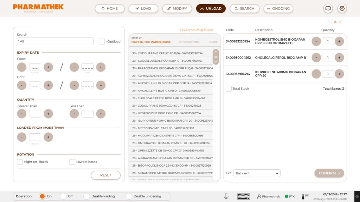Viewport: 360px width, 202px height.
Task: Check the Total Stock checkbox
Action: 229,89
